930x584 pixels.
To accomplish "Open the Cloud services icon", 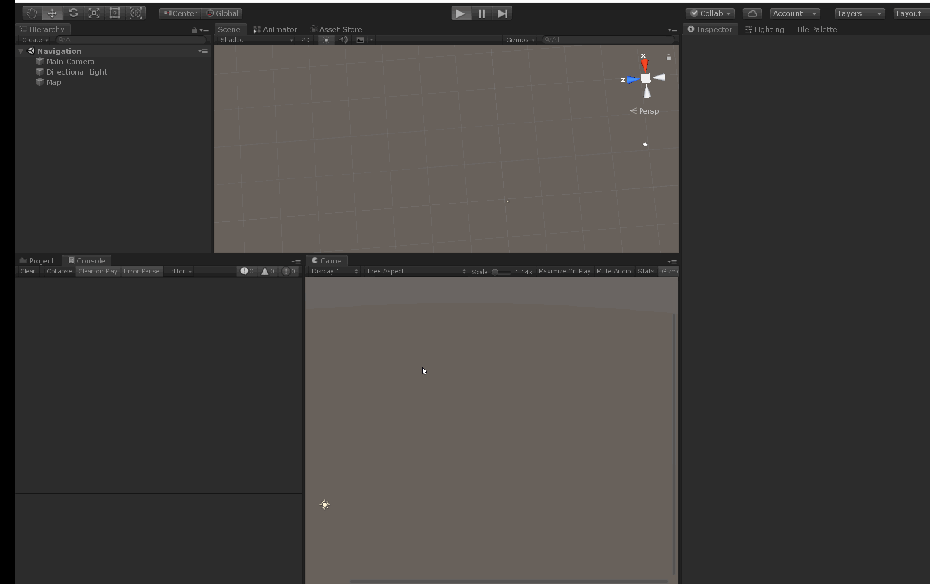I will (752, 13).
